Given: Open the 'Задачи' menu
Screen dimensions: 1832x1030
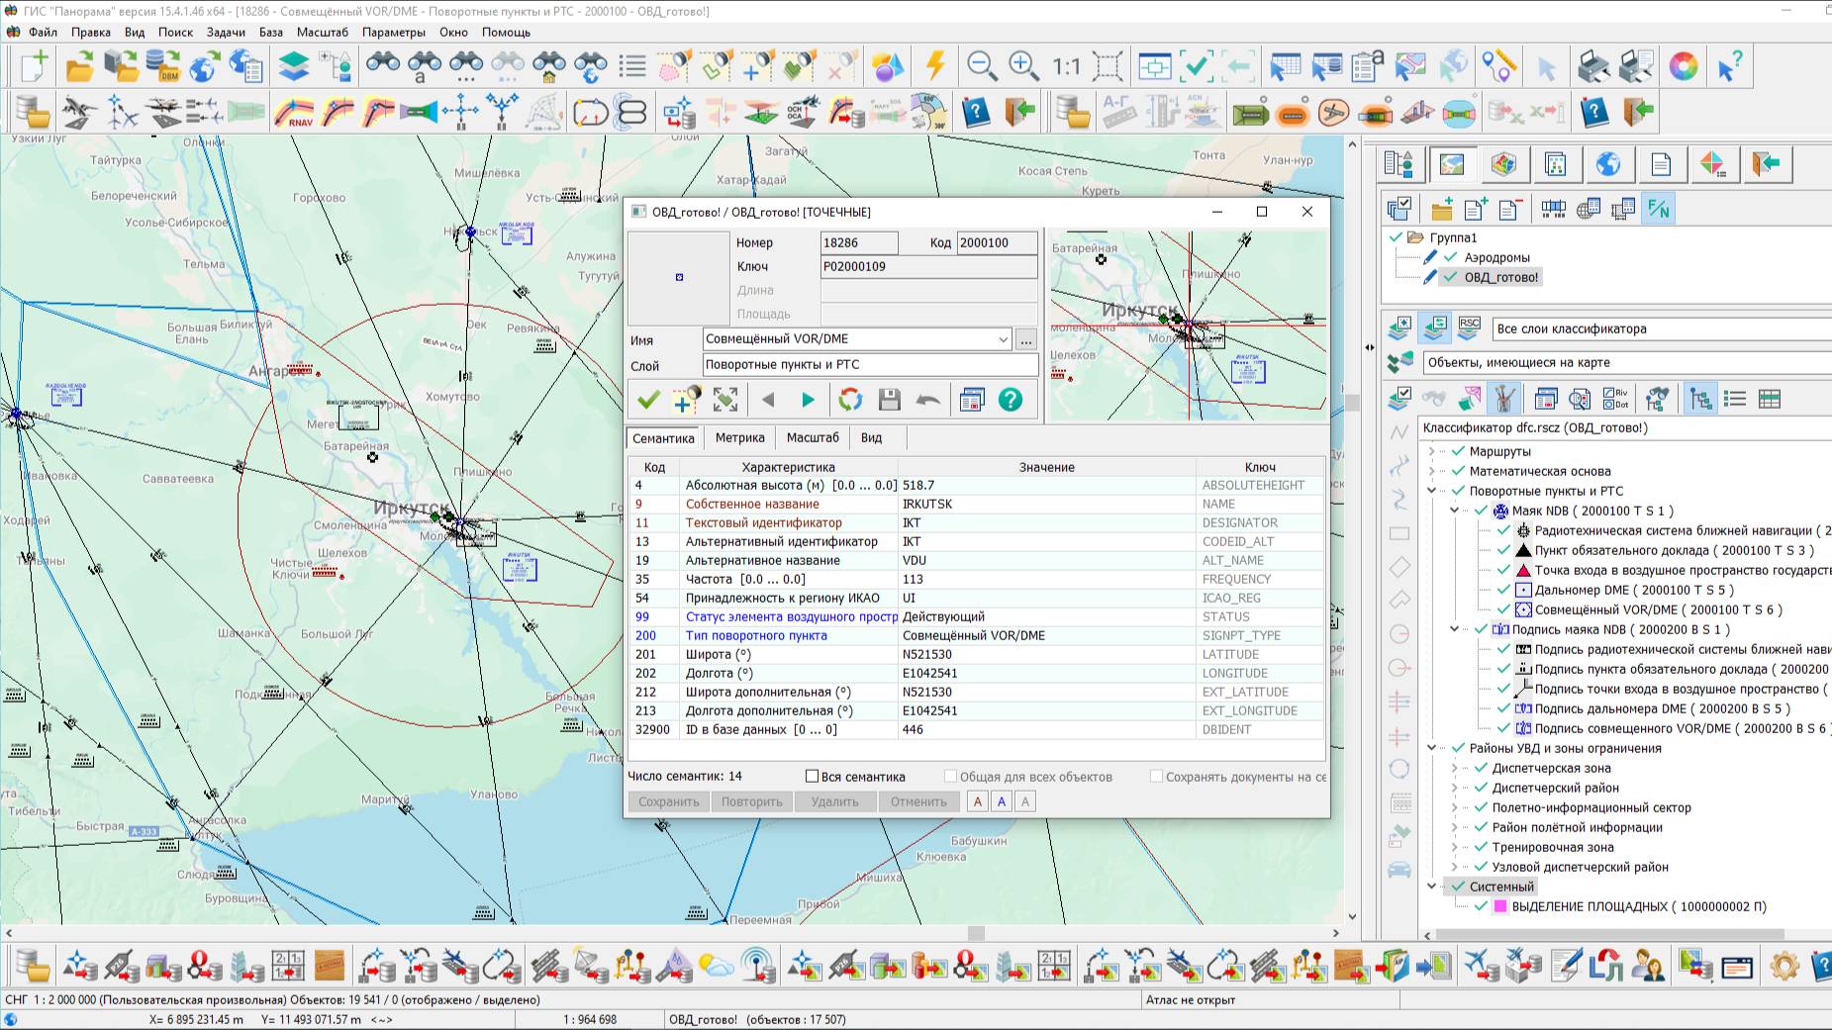Looking at the screenshot, I should tap(226, 32).
